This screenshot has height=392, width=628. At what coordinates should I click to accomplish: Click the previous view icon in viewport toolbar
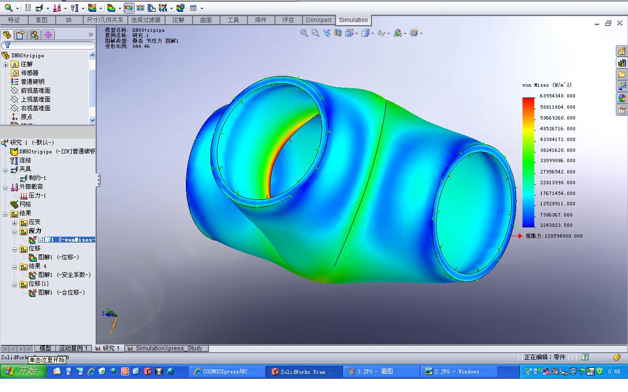click(326, 33)
